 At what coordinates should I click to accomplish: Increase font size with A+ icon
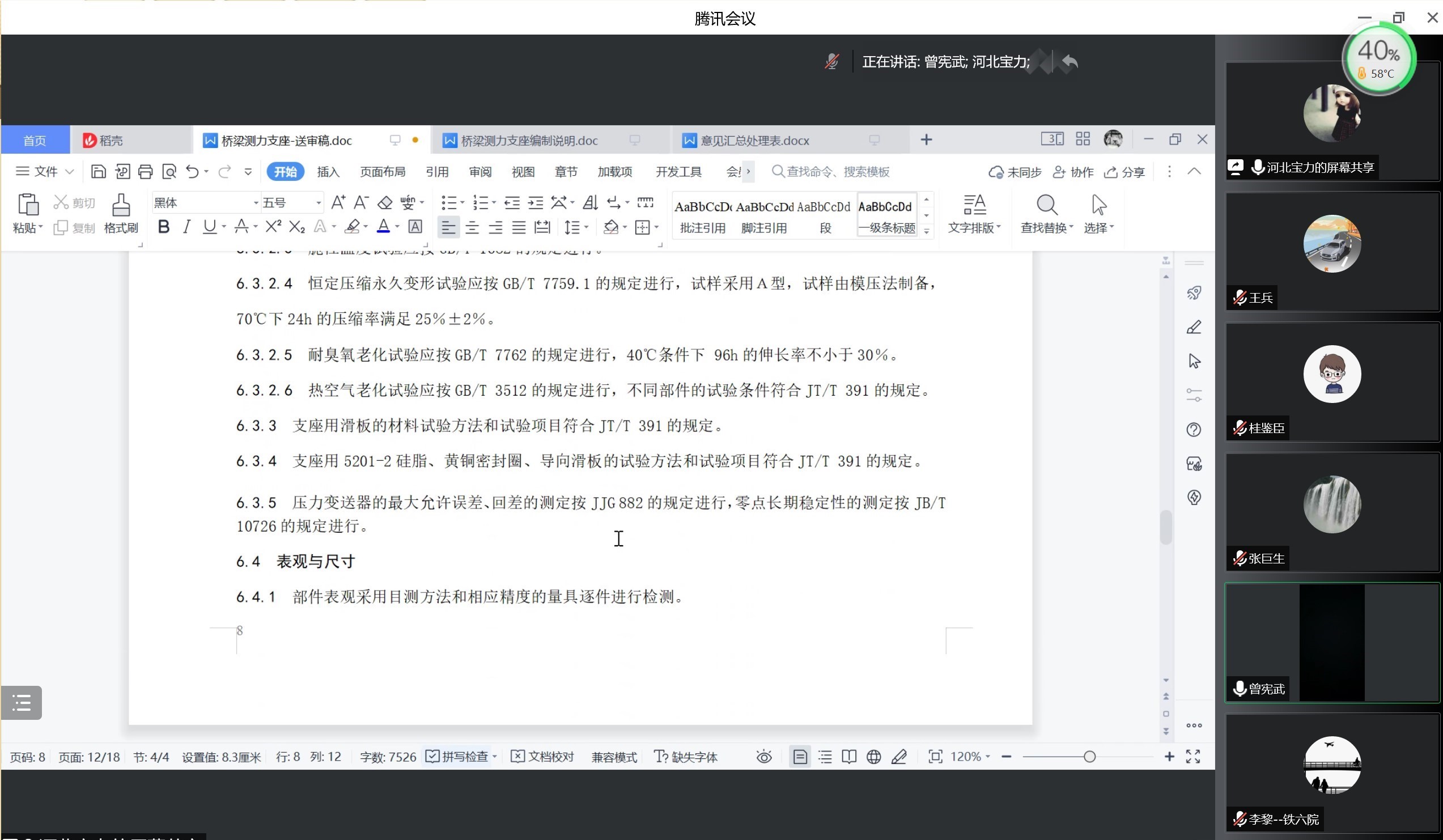tap(338, 203)
